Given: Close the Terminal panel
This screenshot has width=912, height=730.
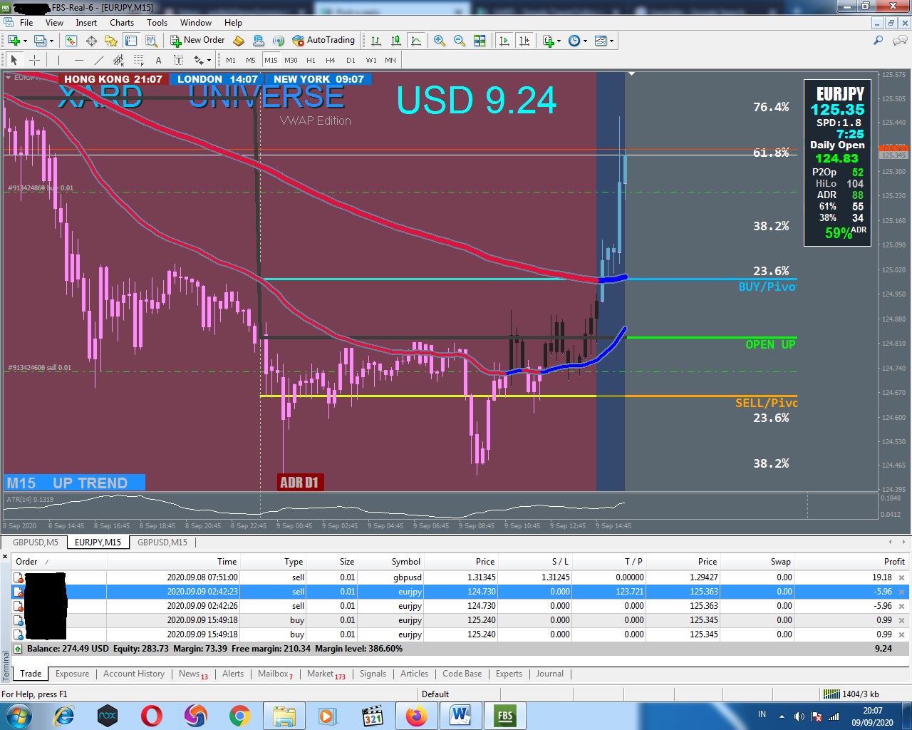Looking at the screenshot, I should (x=5, y=556).
